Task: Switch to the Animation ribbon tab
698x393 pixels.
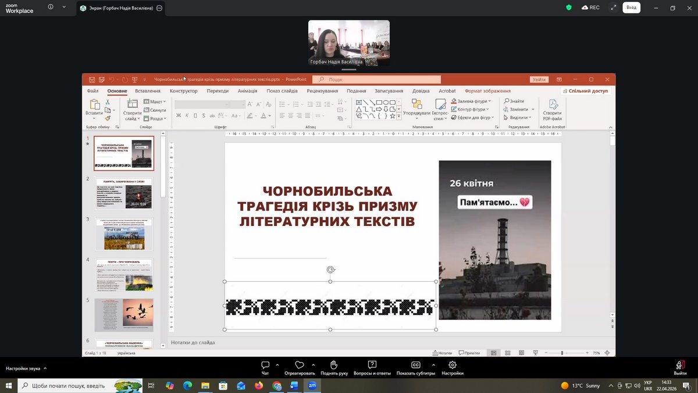Action: pos(247,91)
